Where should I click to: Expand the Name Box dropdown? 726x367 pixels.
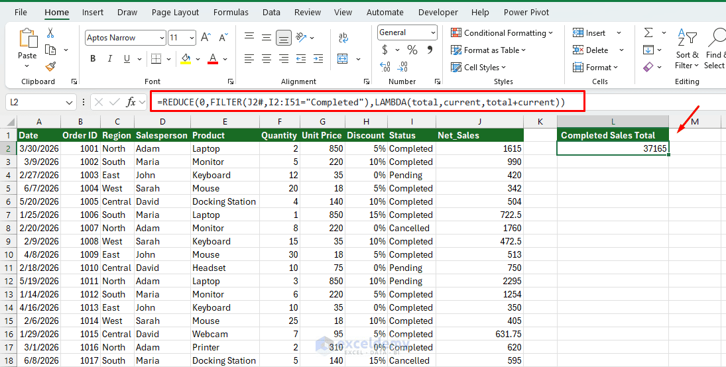69,102
